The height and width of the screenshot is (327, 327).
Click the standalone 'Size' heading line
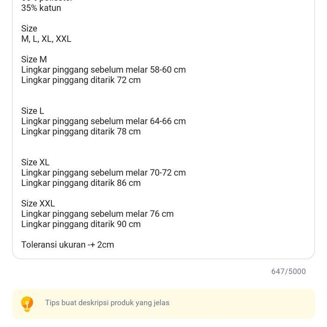pos(29,28)
